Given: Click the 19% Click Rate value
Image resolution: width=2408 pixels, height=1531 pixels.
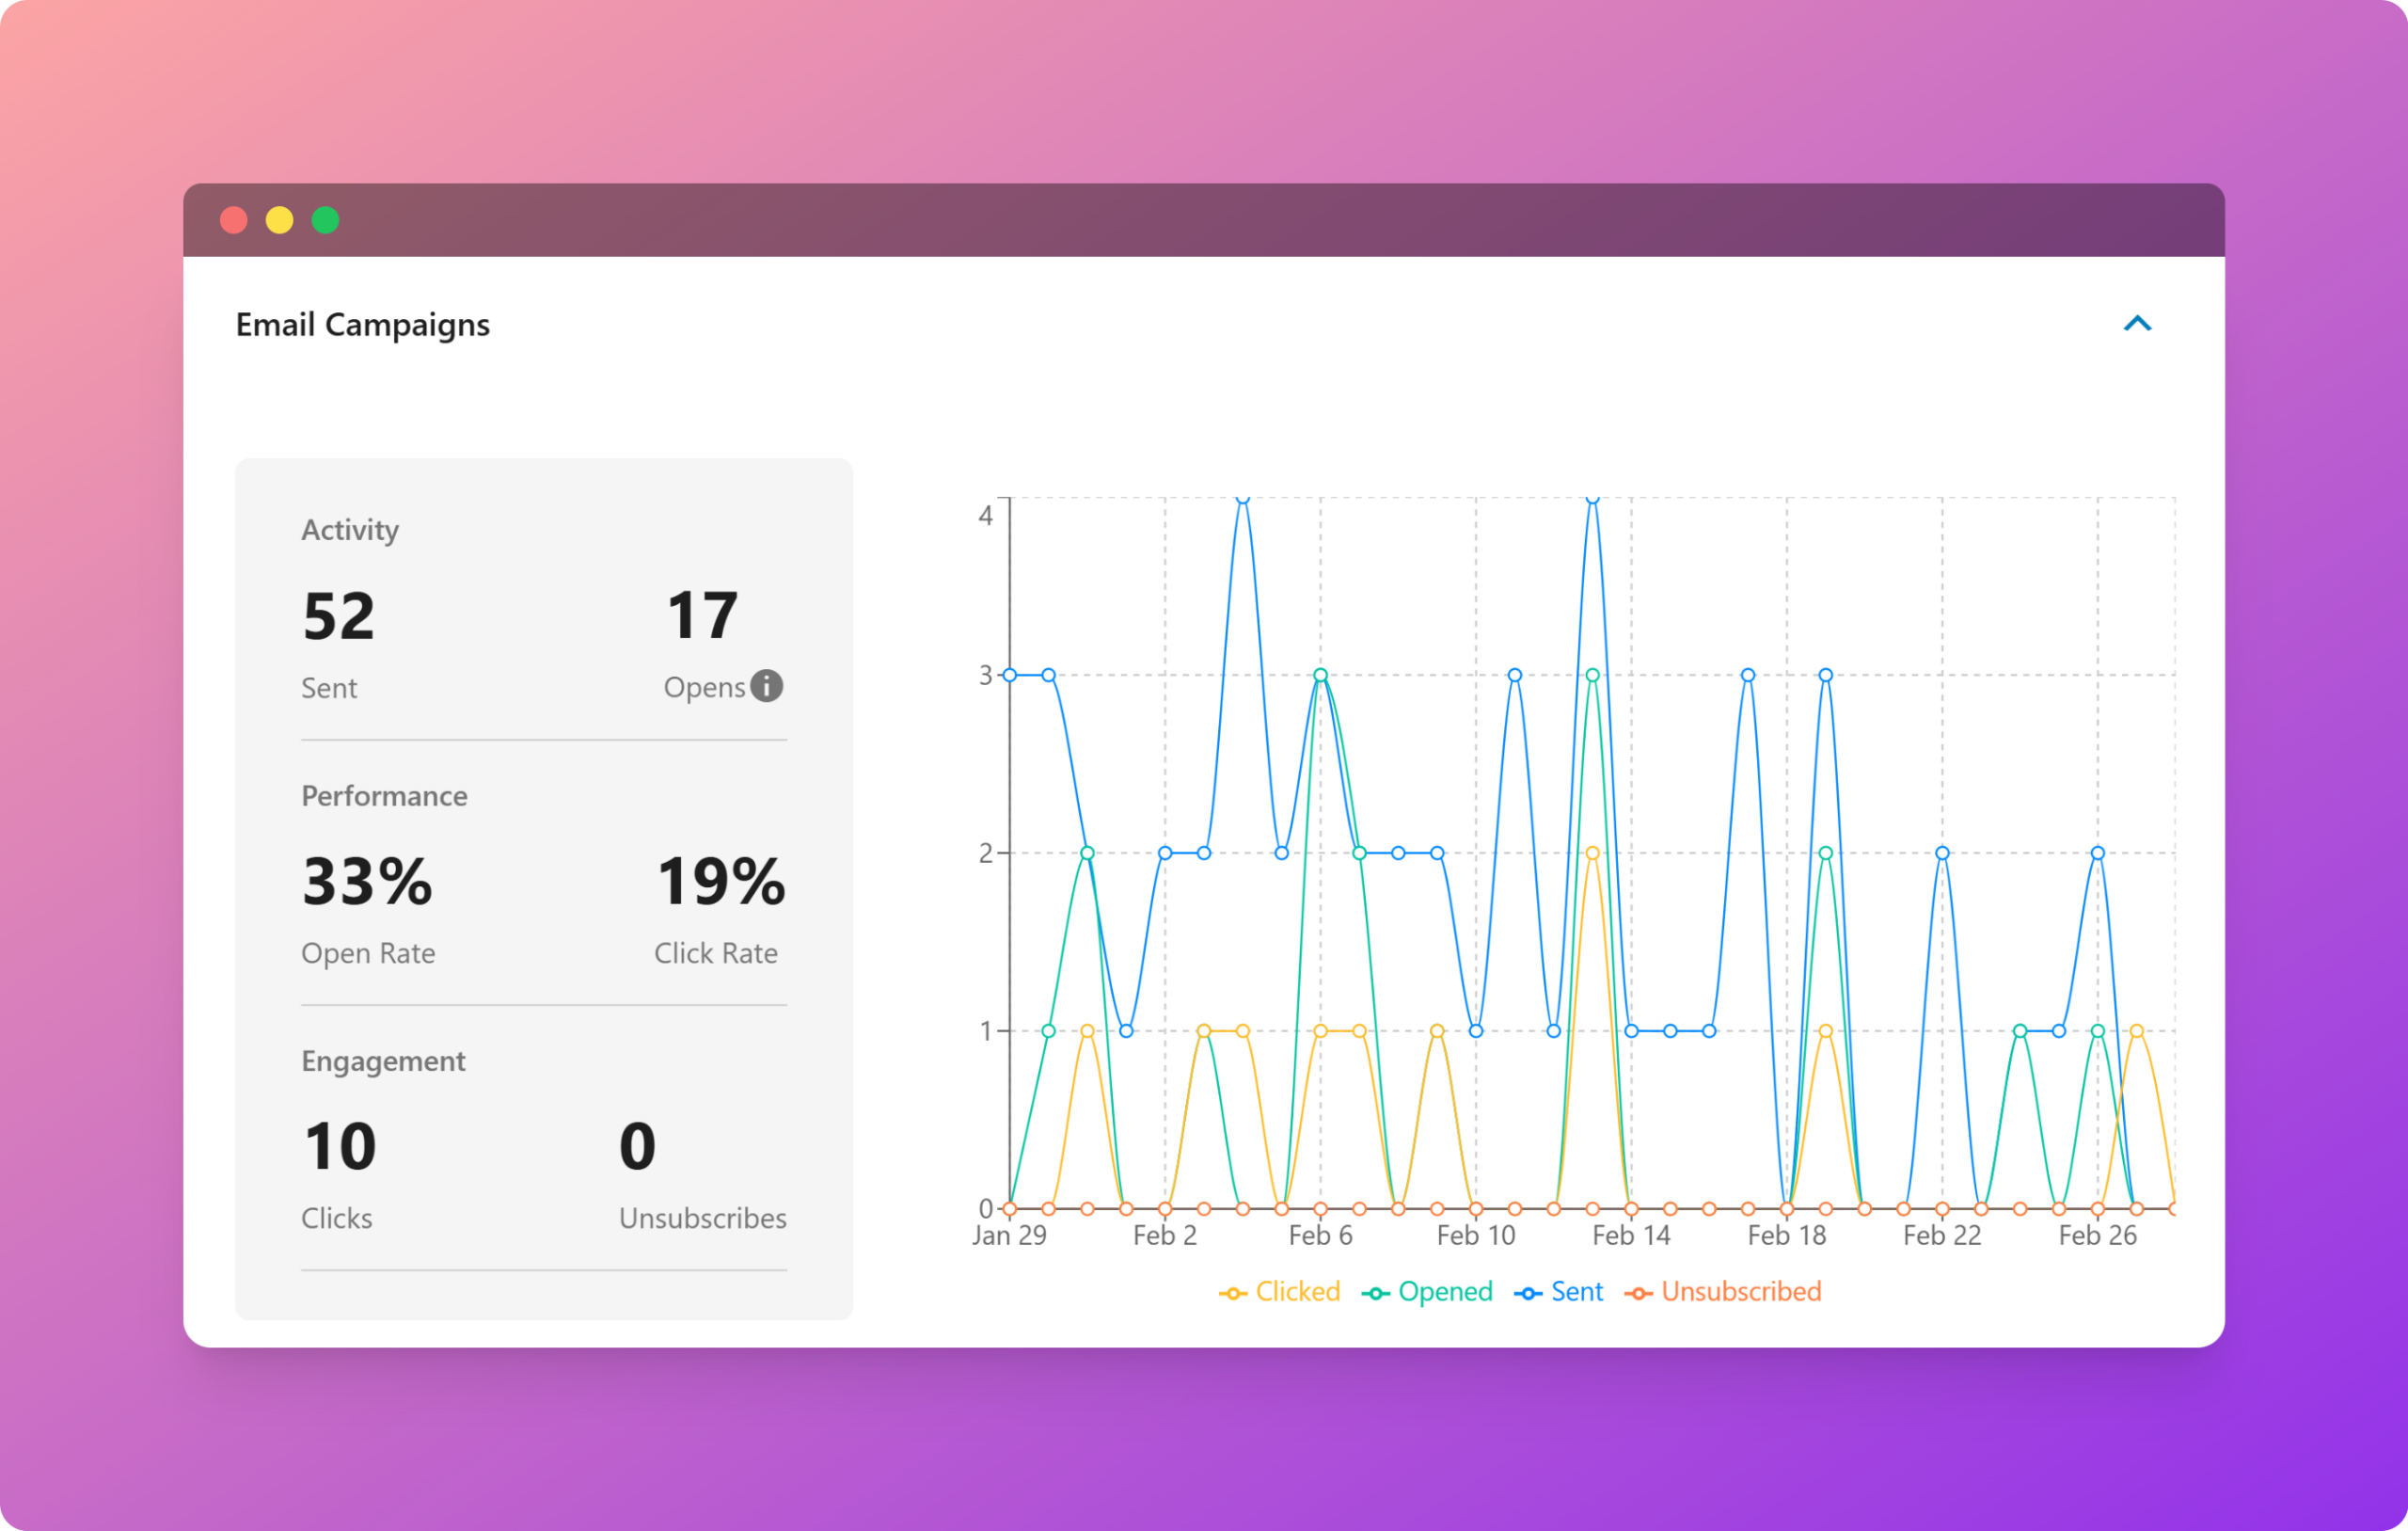Looking at the screenshot, I should pos(720,882).
